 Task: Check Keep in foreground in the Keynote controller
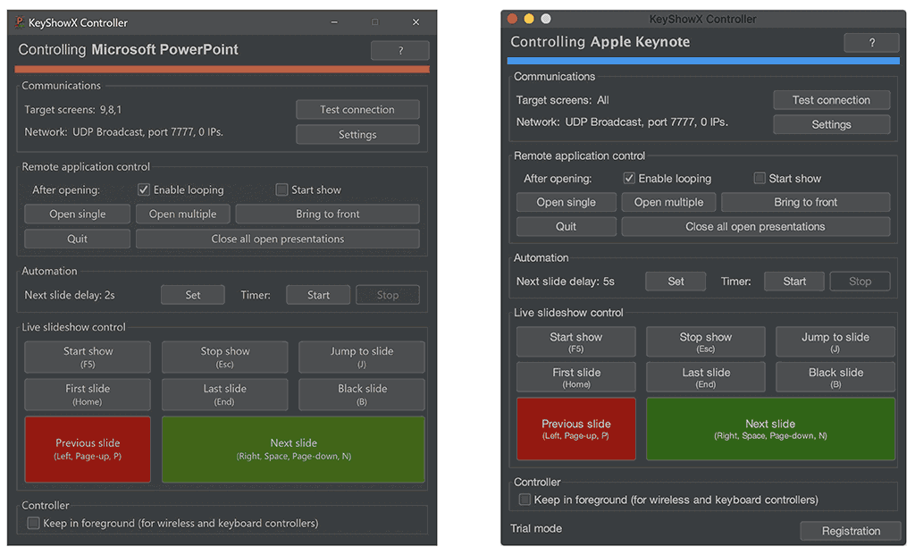525,500
